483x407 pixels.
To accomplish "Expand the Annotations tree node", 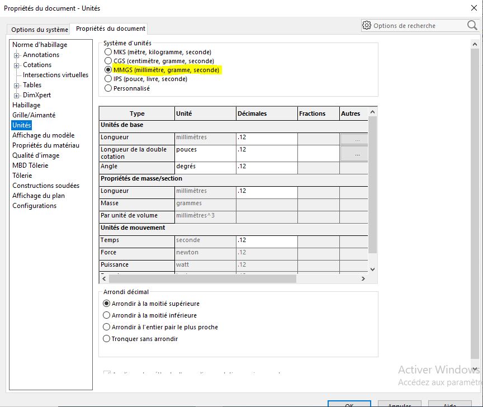I will 16,55.
